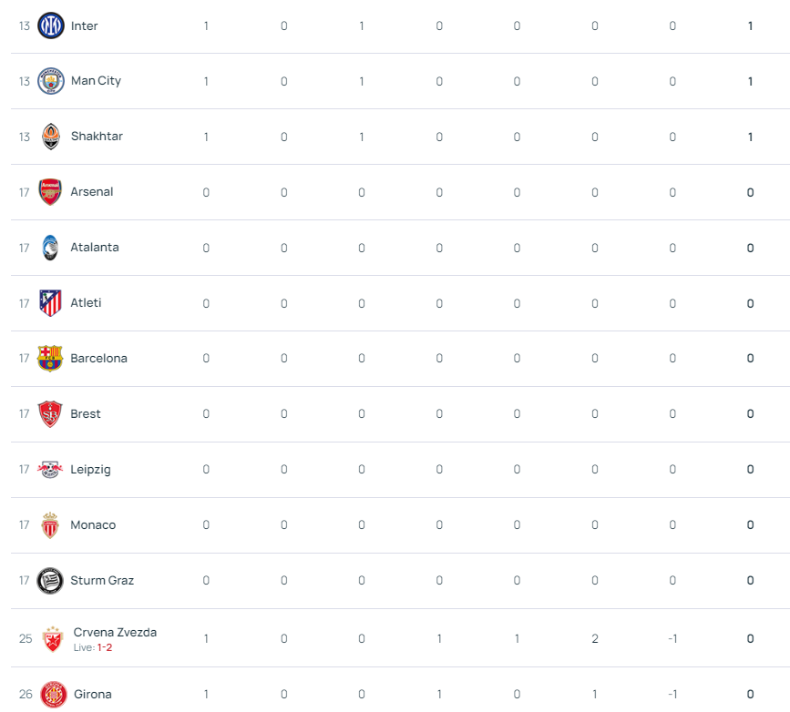Click the Crvena Zvezda club crest

(53, 639)
